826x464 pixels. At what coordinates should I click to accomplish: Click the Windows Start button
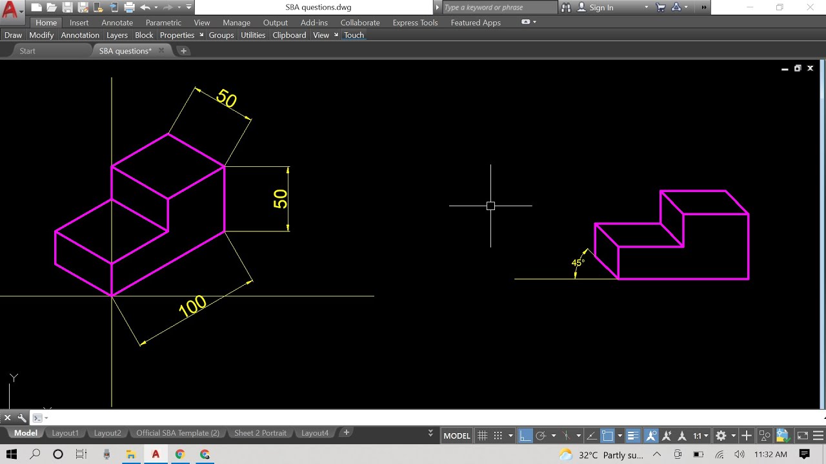[11, 454]
